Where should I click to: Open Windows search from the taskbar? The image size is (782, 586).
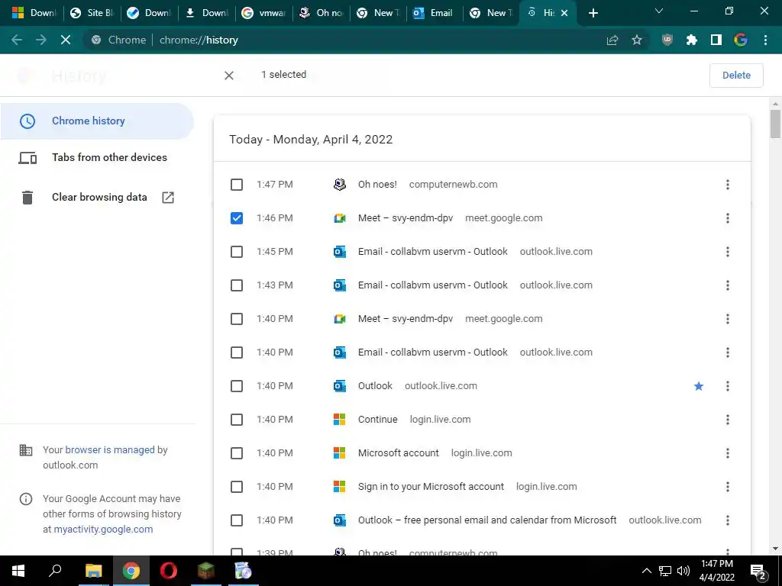pyautogui.click(x=55, y=571)
